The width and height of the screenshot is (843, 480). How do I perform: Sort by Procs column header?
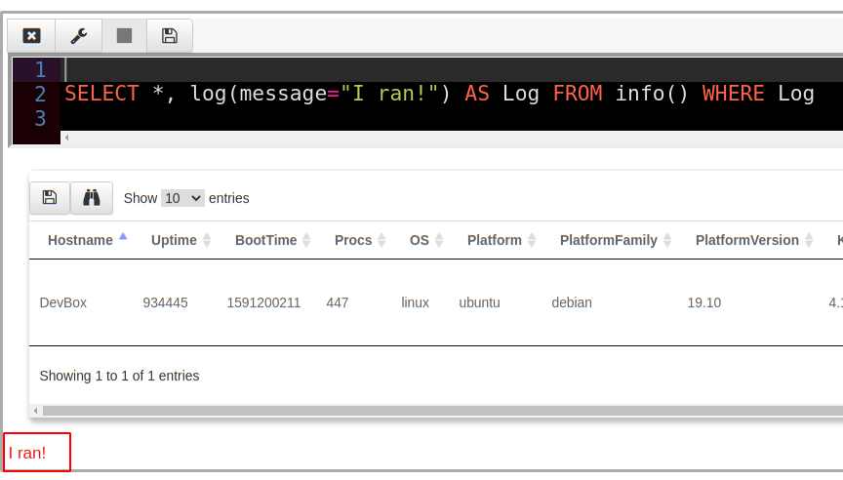353,240
